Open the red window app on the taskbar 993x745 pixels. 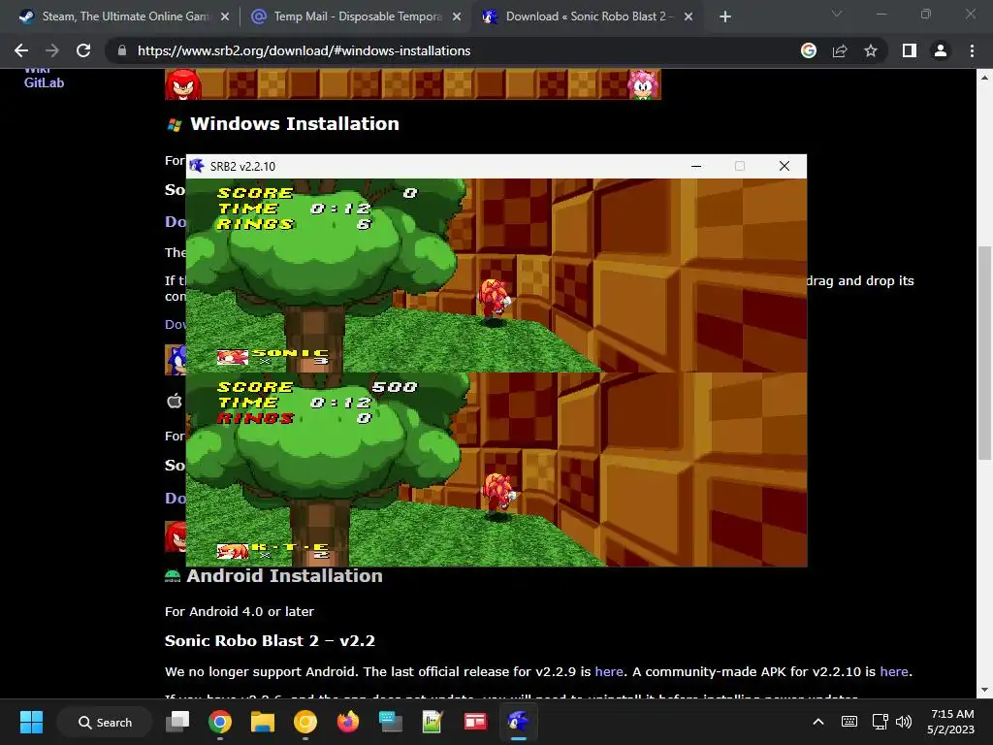click(475, 722)
